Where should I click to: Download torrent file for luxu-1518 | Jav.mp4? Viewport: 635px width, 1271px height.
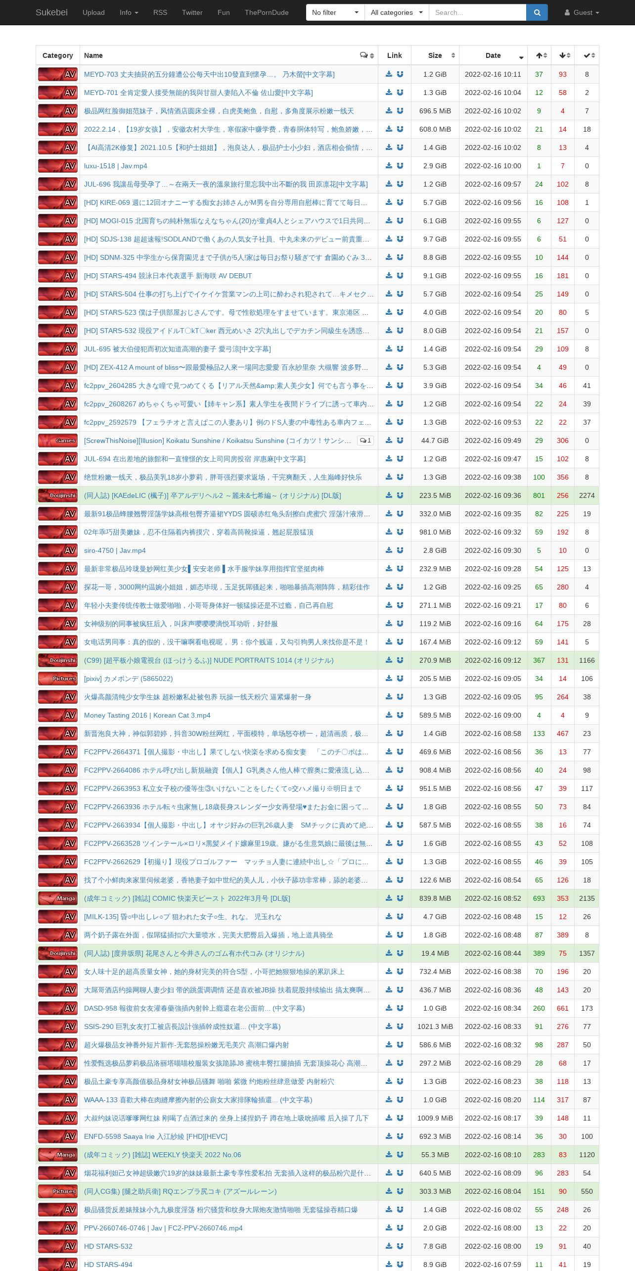pyautogui.click(x=389, y=166)
